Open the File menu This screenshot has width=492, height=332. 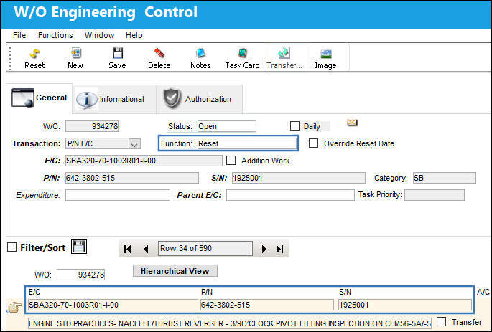click(19, 35)
